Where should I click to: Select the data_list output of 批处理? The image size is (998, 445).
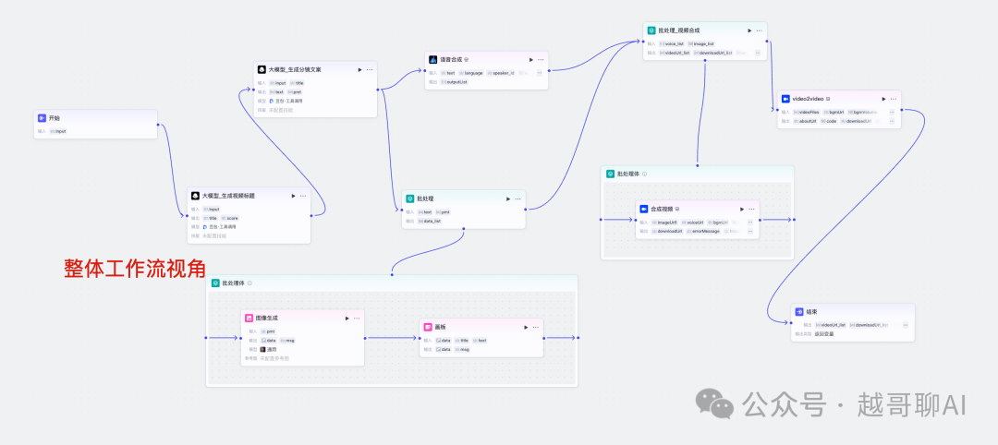430,222
